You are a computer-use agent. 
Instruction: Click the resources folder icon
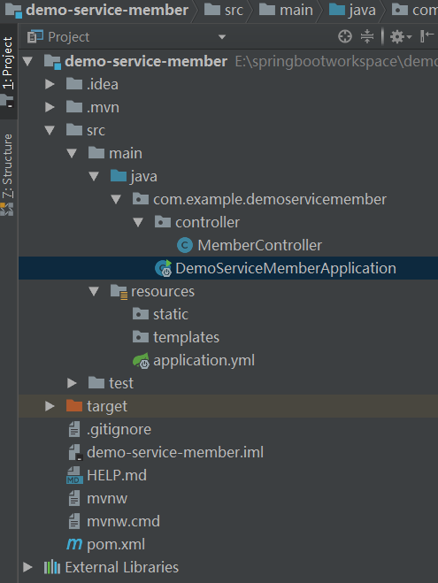119,292
